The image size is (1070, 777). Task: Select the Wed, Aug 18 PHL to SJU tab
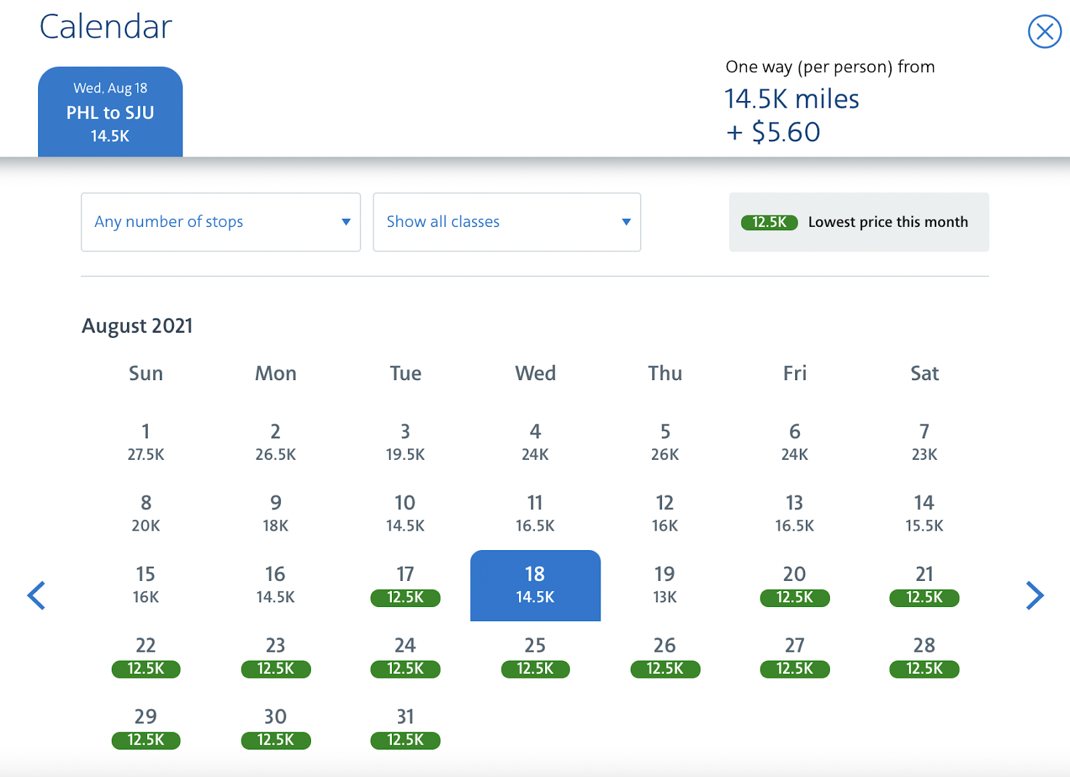click(x=110, y=112)
